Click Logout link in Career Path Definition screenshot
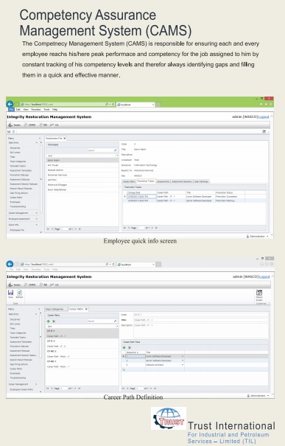 tap(264, 276)
